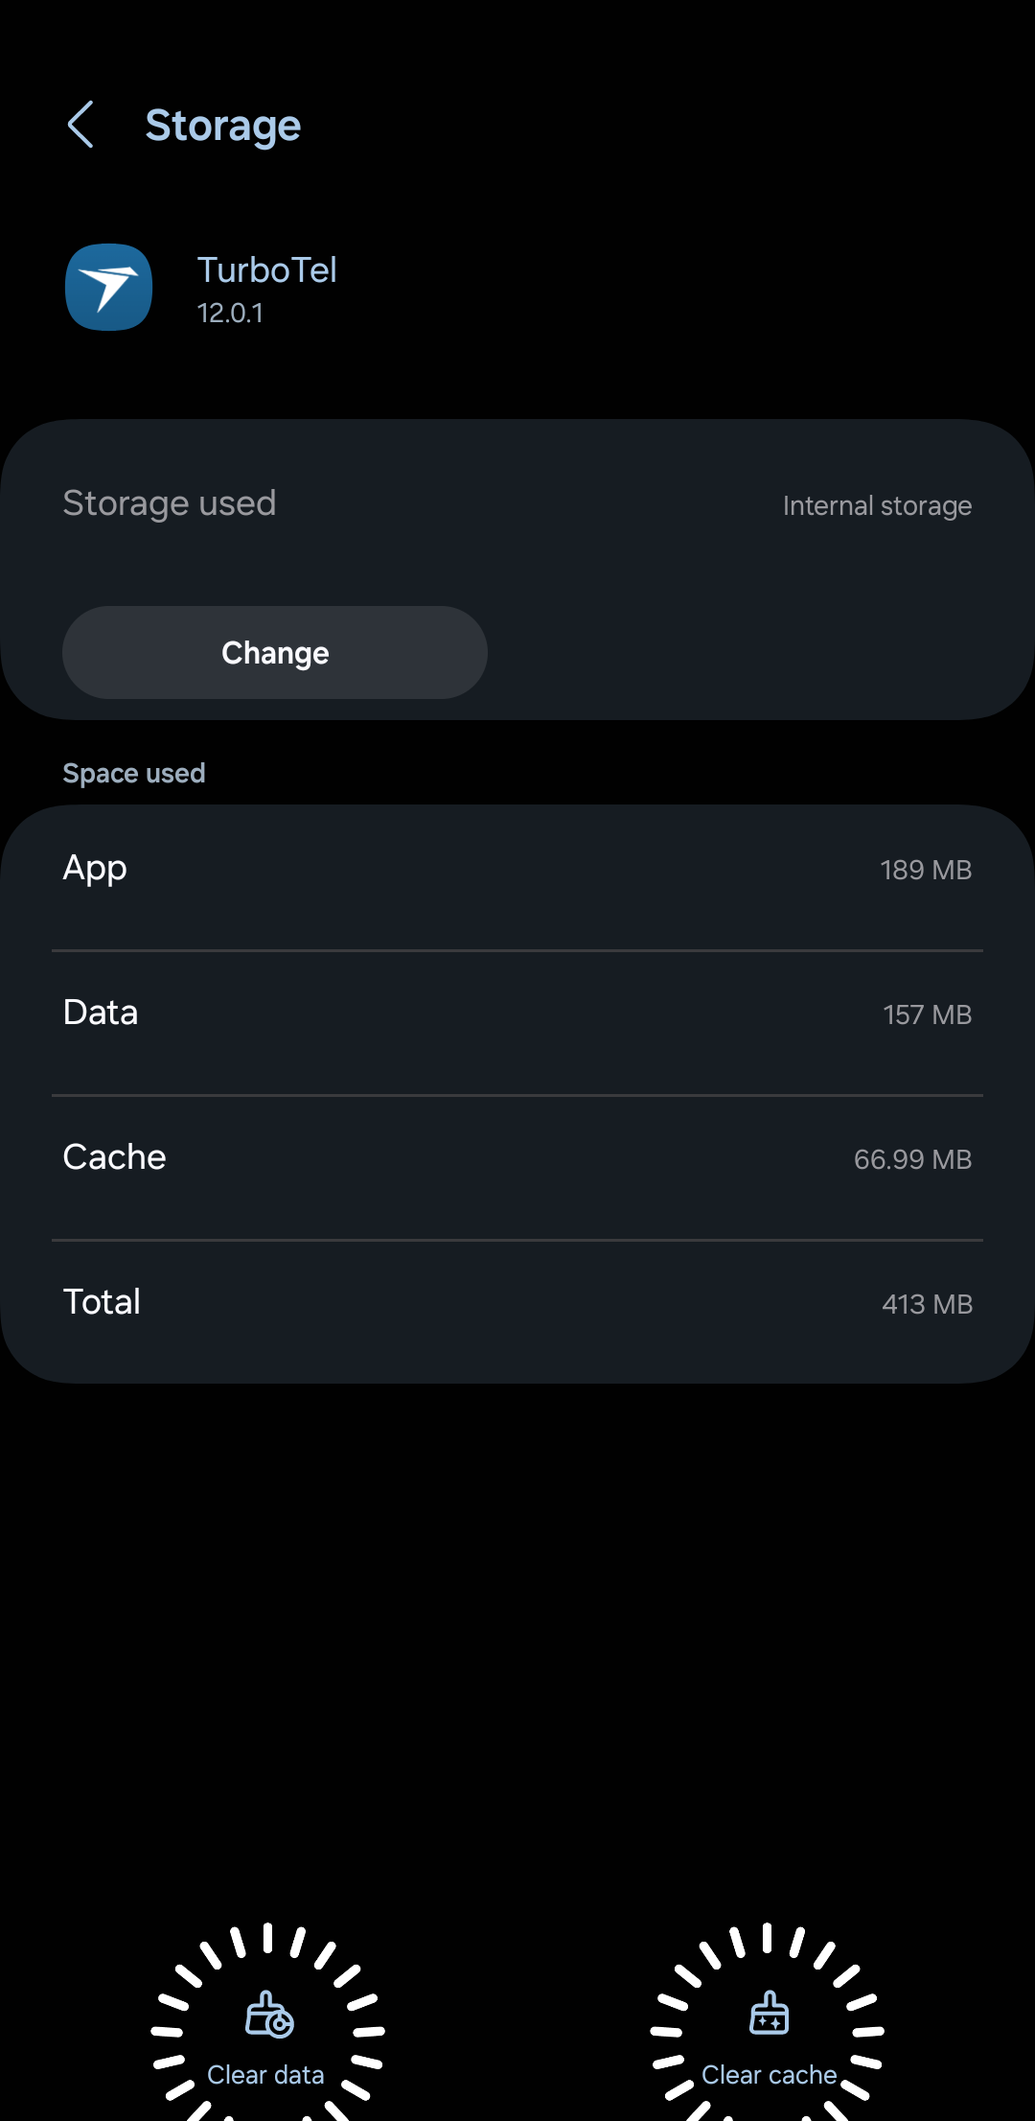Tap the Space used section header
The width and height of the screenshot is (1035, 2121).
[x=134, y=773]
